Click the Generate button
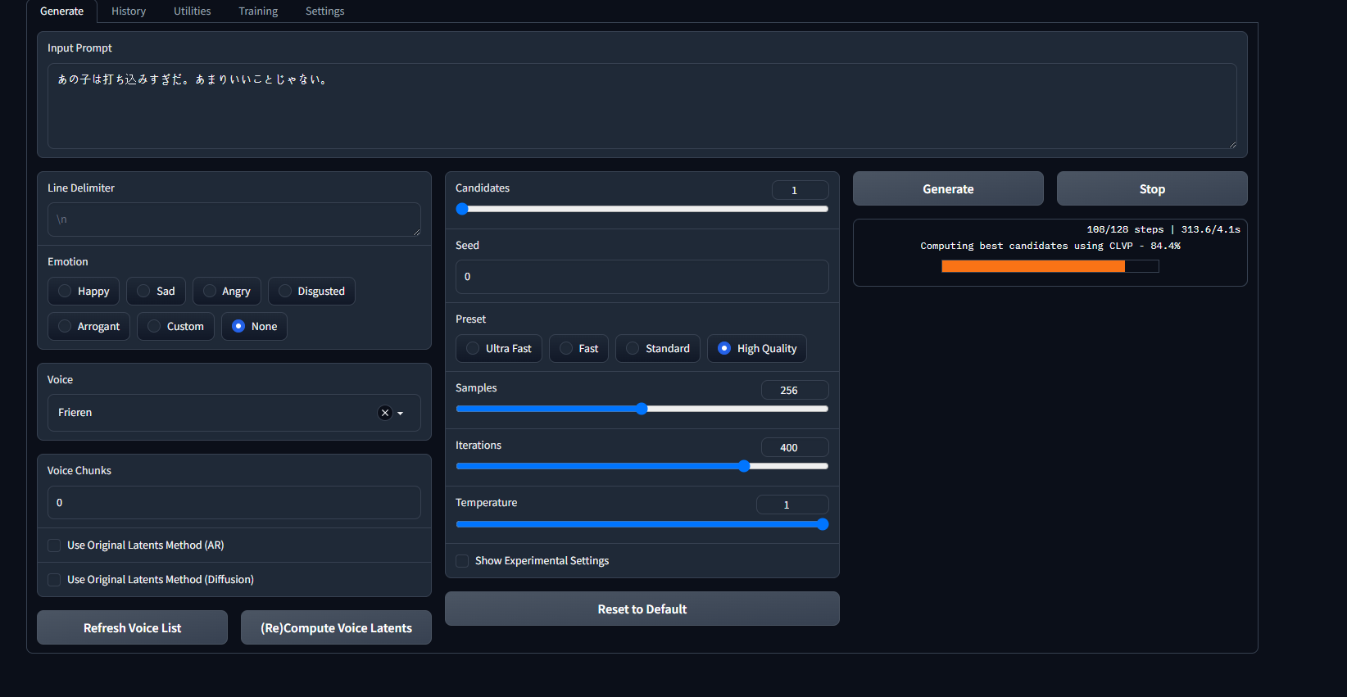 coord(948,189)
